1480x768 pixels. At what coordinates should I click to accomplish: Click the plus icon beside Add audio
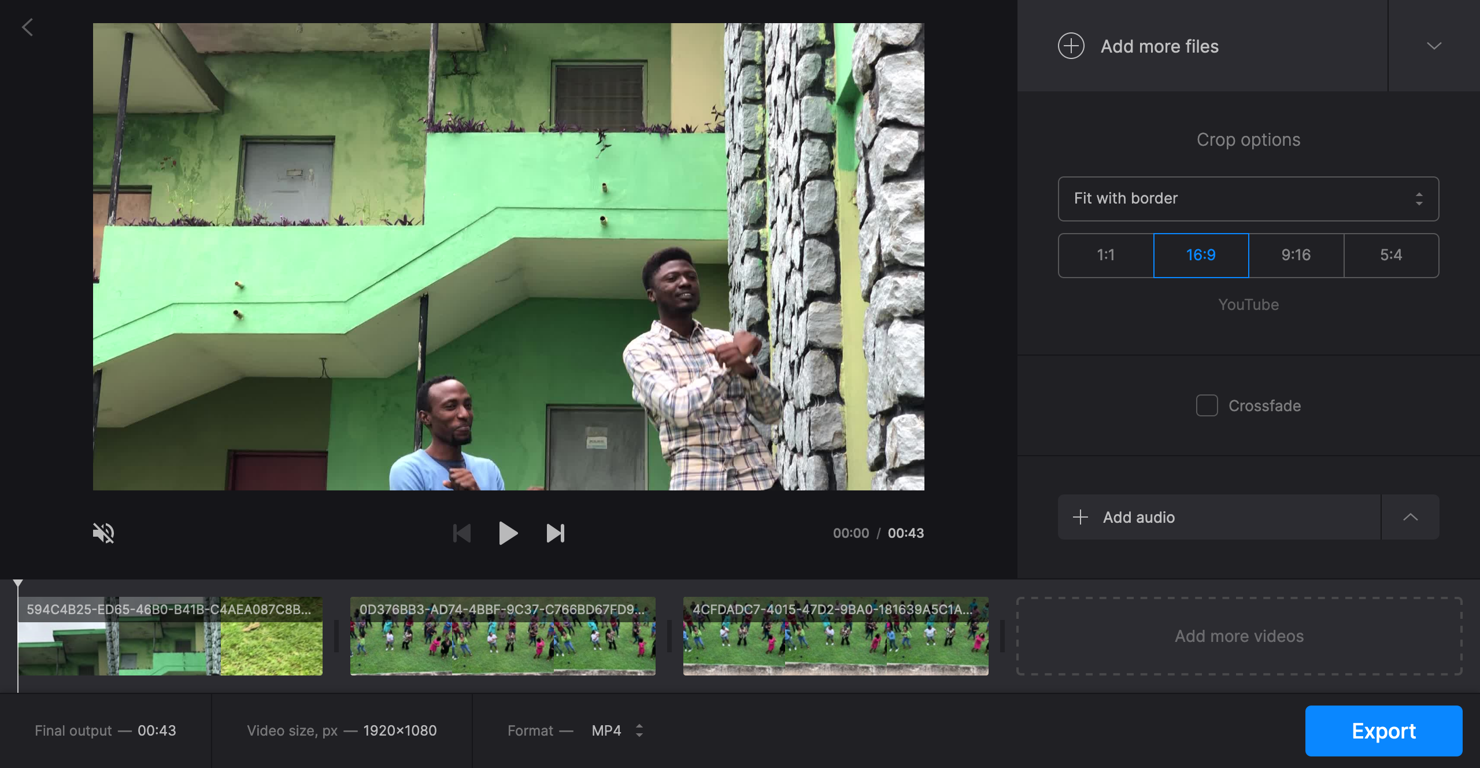point(1081,517)
